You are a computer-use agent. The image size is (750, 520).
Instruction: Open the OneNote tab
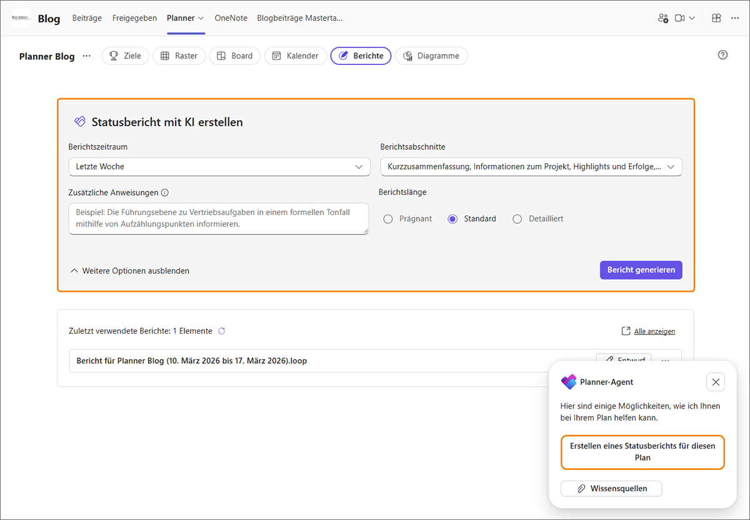pos(231,18)
